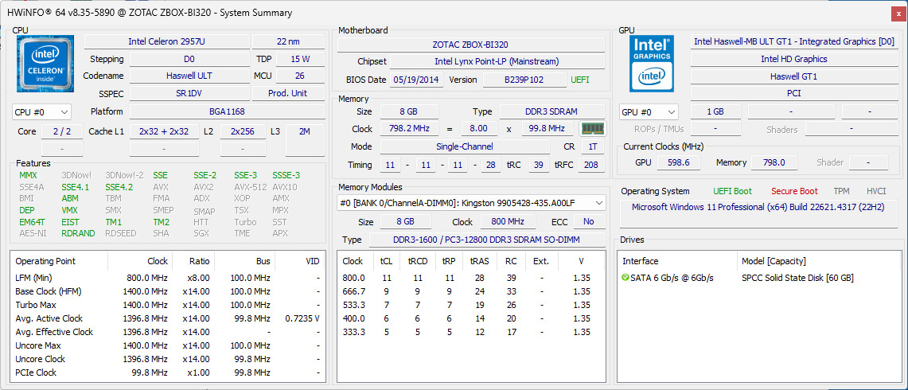Viewport: 908px width, 390px height.
Task: Select the SPCC Solid State Disk entry
Action: click(797, 278)
